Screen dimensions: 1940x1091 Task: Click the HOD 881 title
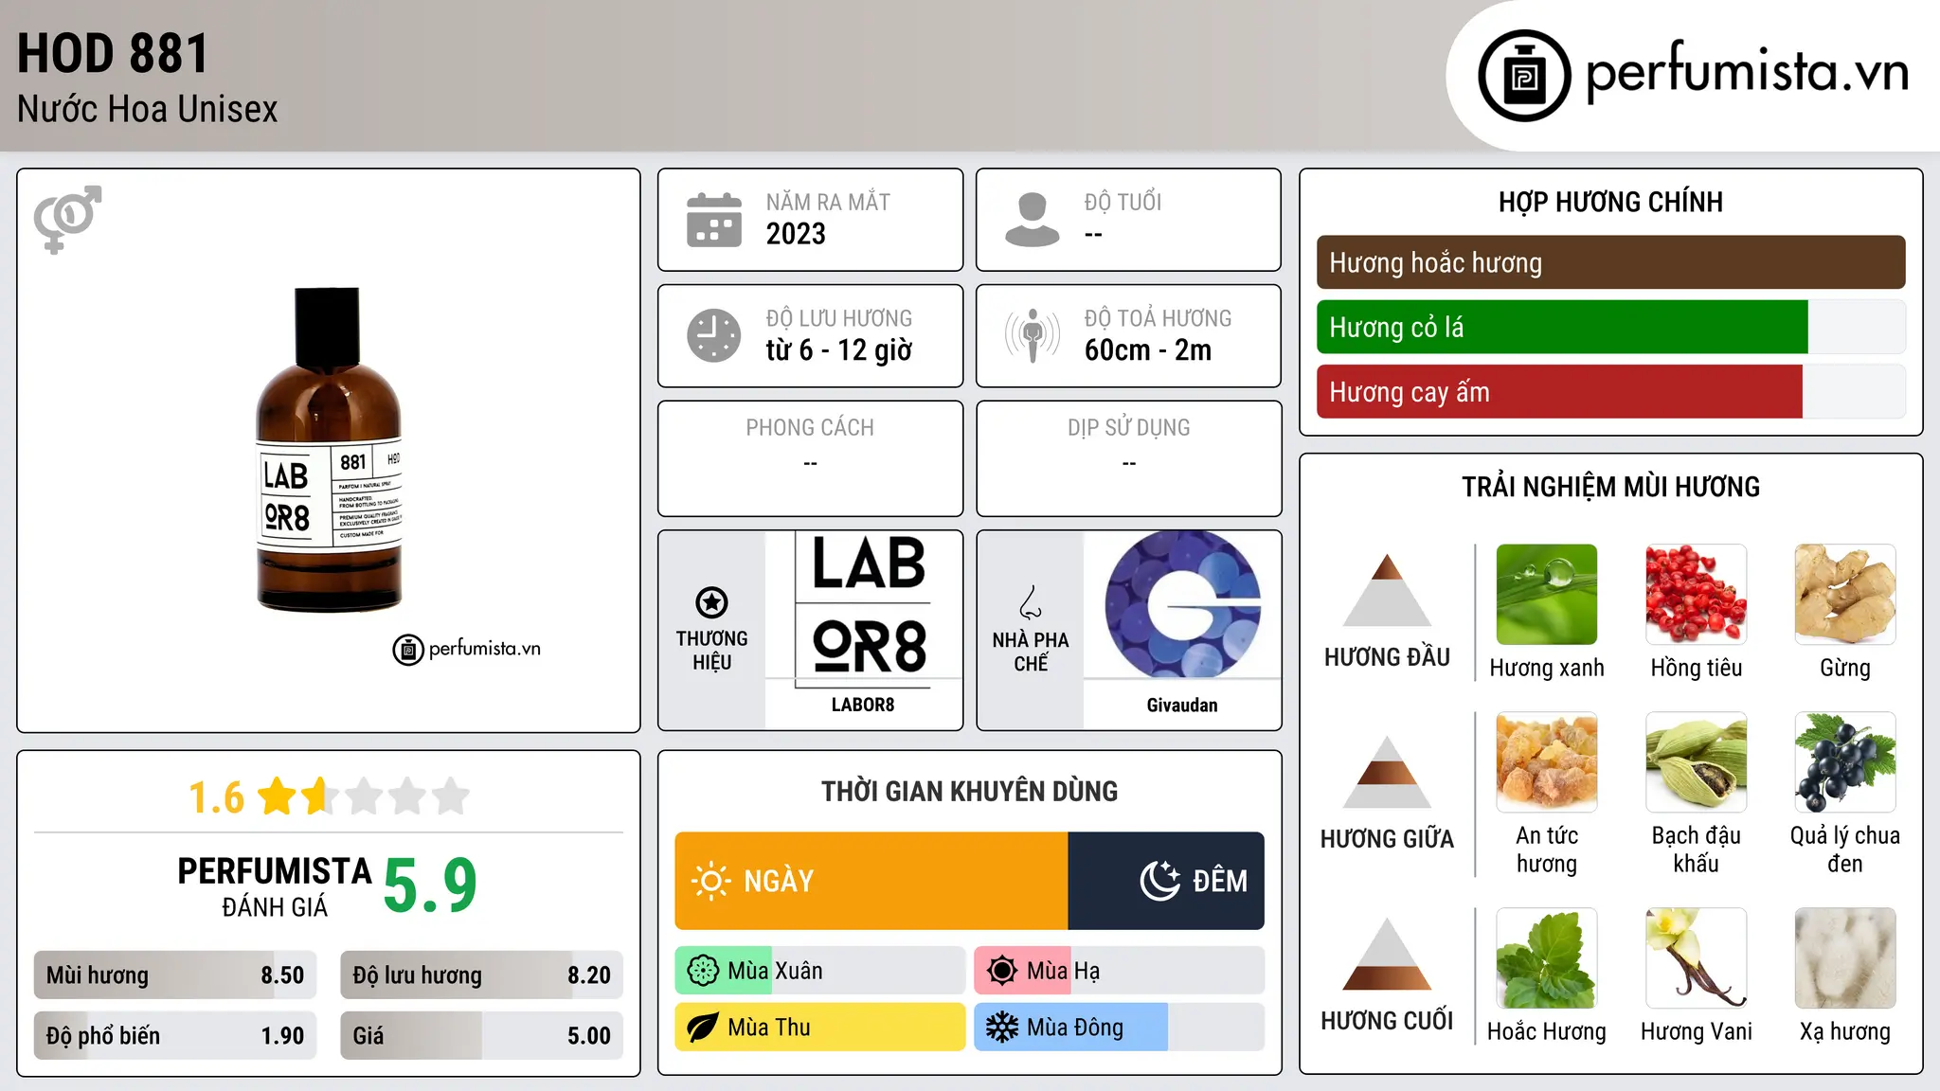(x=113, y=53)
